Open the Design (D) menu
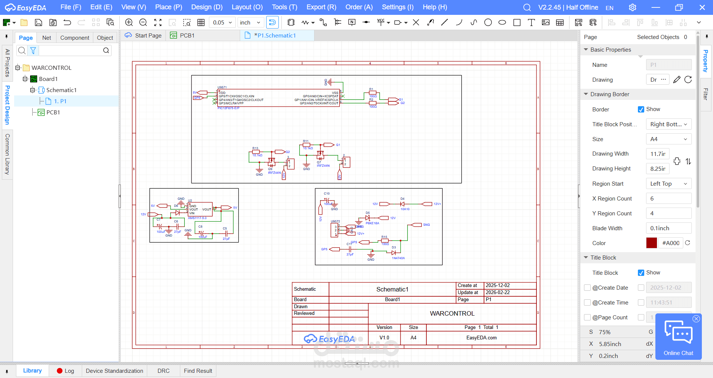 tap(207, 7)
